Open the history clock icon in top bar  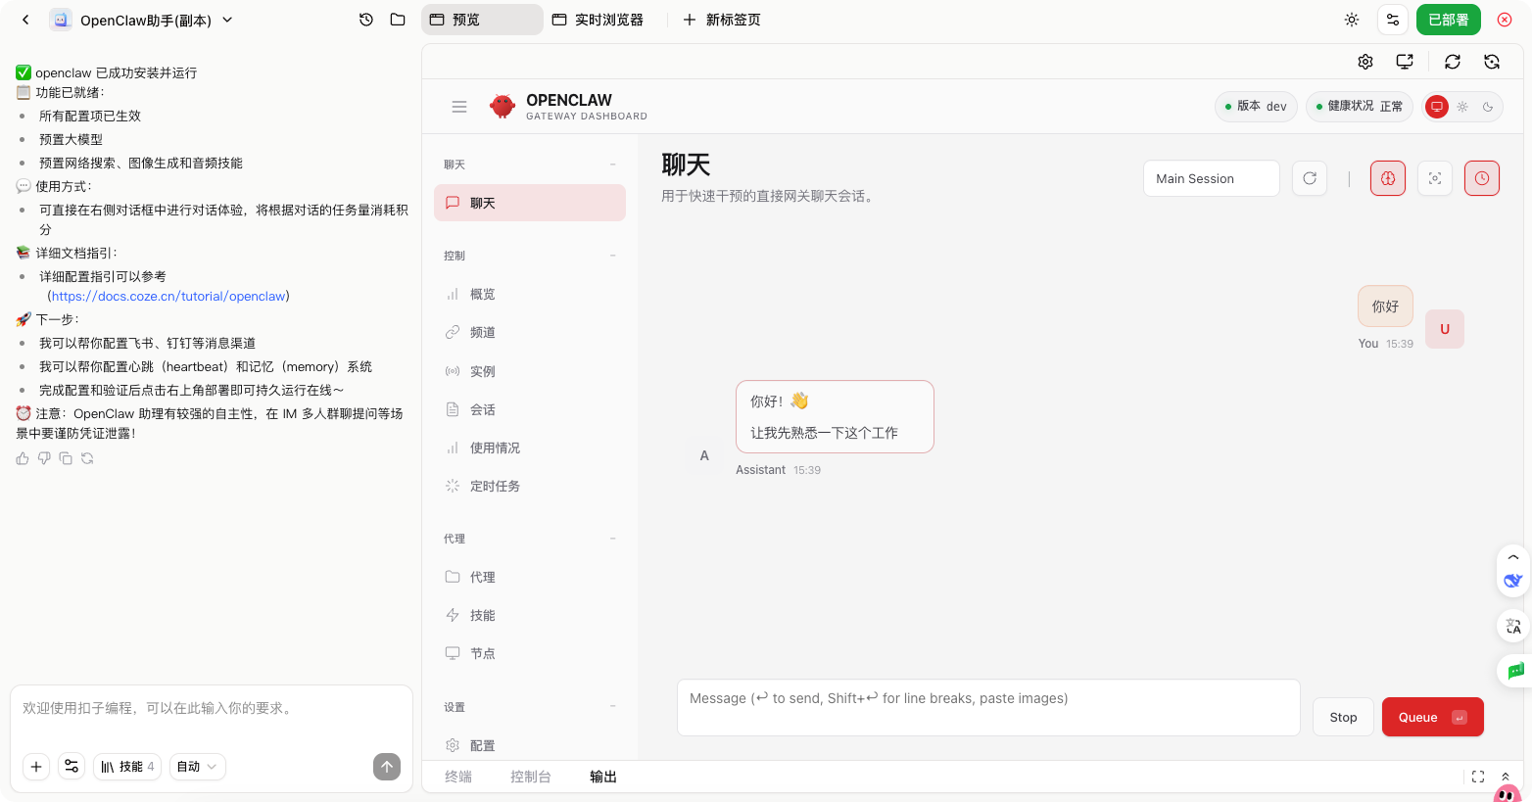[x=366, y=20]
